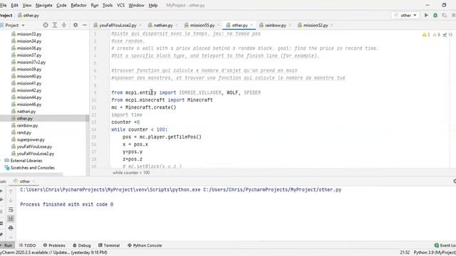Open the TODO tool window
The height and width of the screenshot is (256, 456).
coord(27,245)
